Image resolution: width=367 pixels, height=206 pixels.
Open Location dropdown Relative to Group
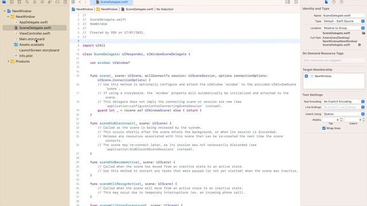tap(343, 28)
